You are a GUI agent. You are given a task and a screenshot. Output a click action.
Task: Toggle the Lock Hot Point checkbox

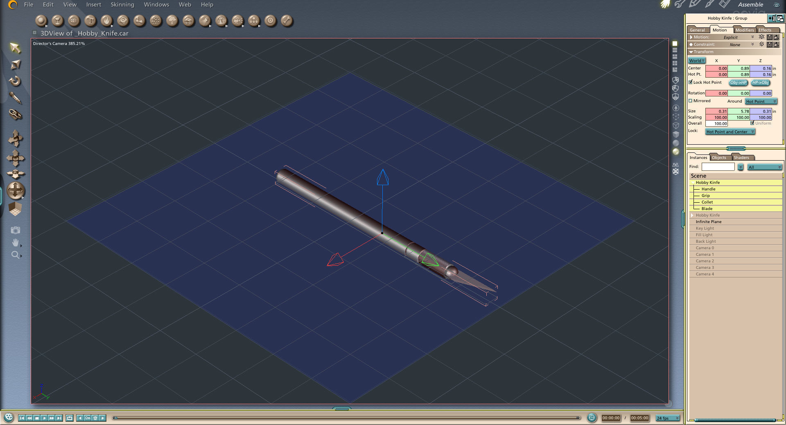(691, 82)
